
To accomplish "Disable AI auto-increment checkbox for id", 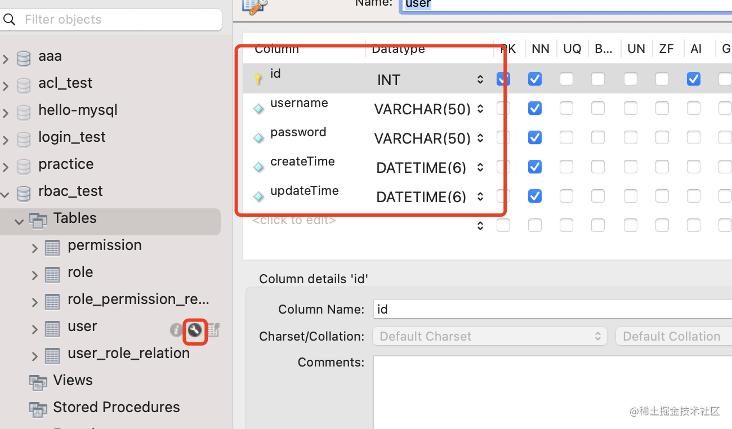I will 694,79.
